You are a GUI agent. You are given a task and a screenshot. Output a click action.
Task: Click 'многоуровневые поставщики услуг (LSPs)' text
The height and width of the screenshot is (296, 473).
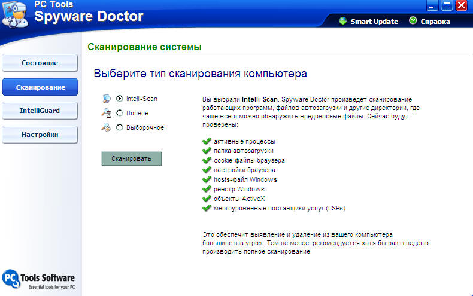point(280,208)
